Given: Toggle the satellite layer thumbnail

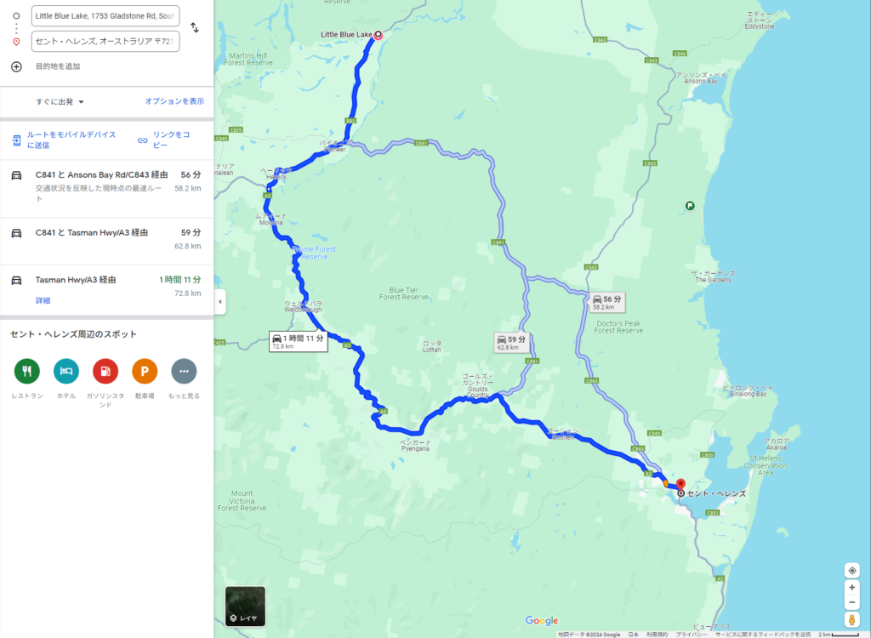Looking at the screenshot, I should coord(245,607).
